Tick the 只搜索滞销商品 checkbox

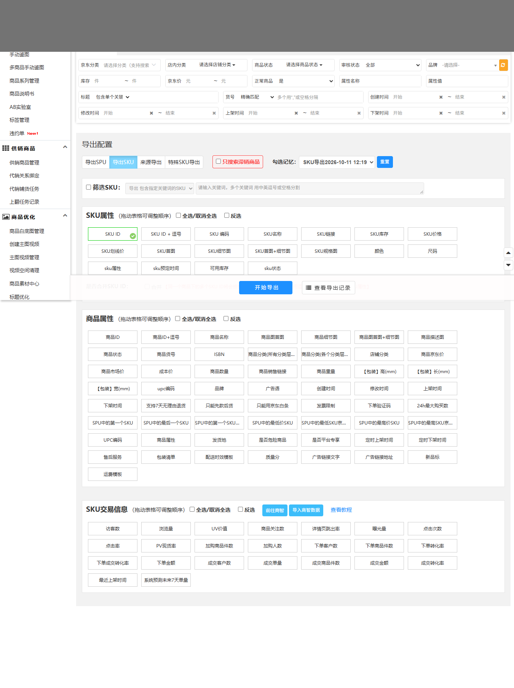(x=219, y=161)
